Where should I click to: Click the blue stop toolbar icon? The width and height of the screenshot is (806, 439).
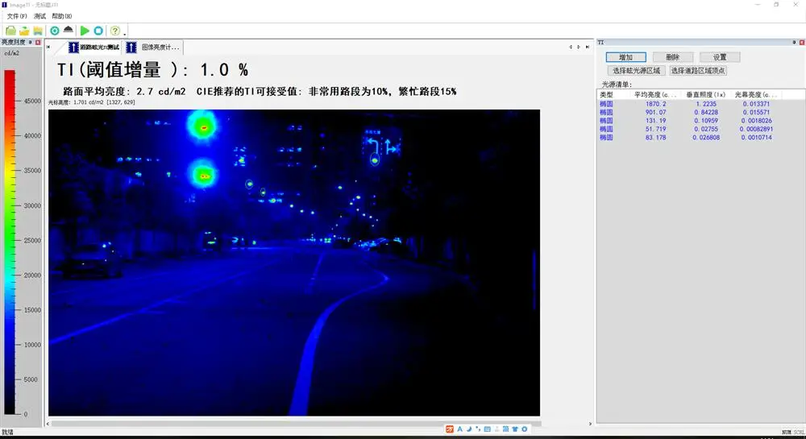tap(98, 31)
